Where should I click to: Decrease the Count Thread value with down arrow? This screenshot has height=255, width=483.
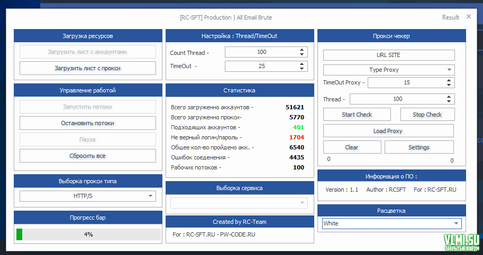click(x=302, y=54)
